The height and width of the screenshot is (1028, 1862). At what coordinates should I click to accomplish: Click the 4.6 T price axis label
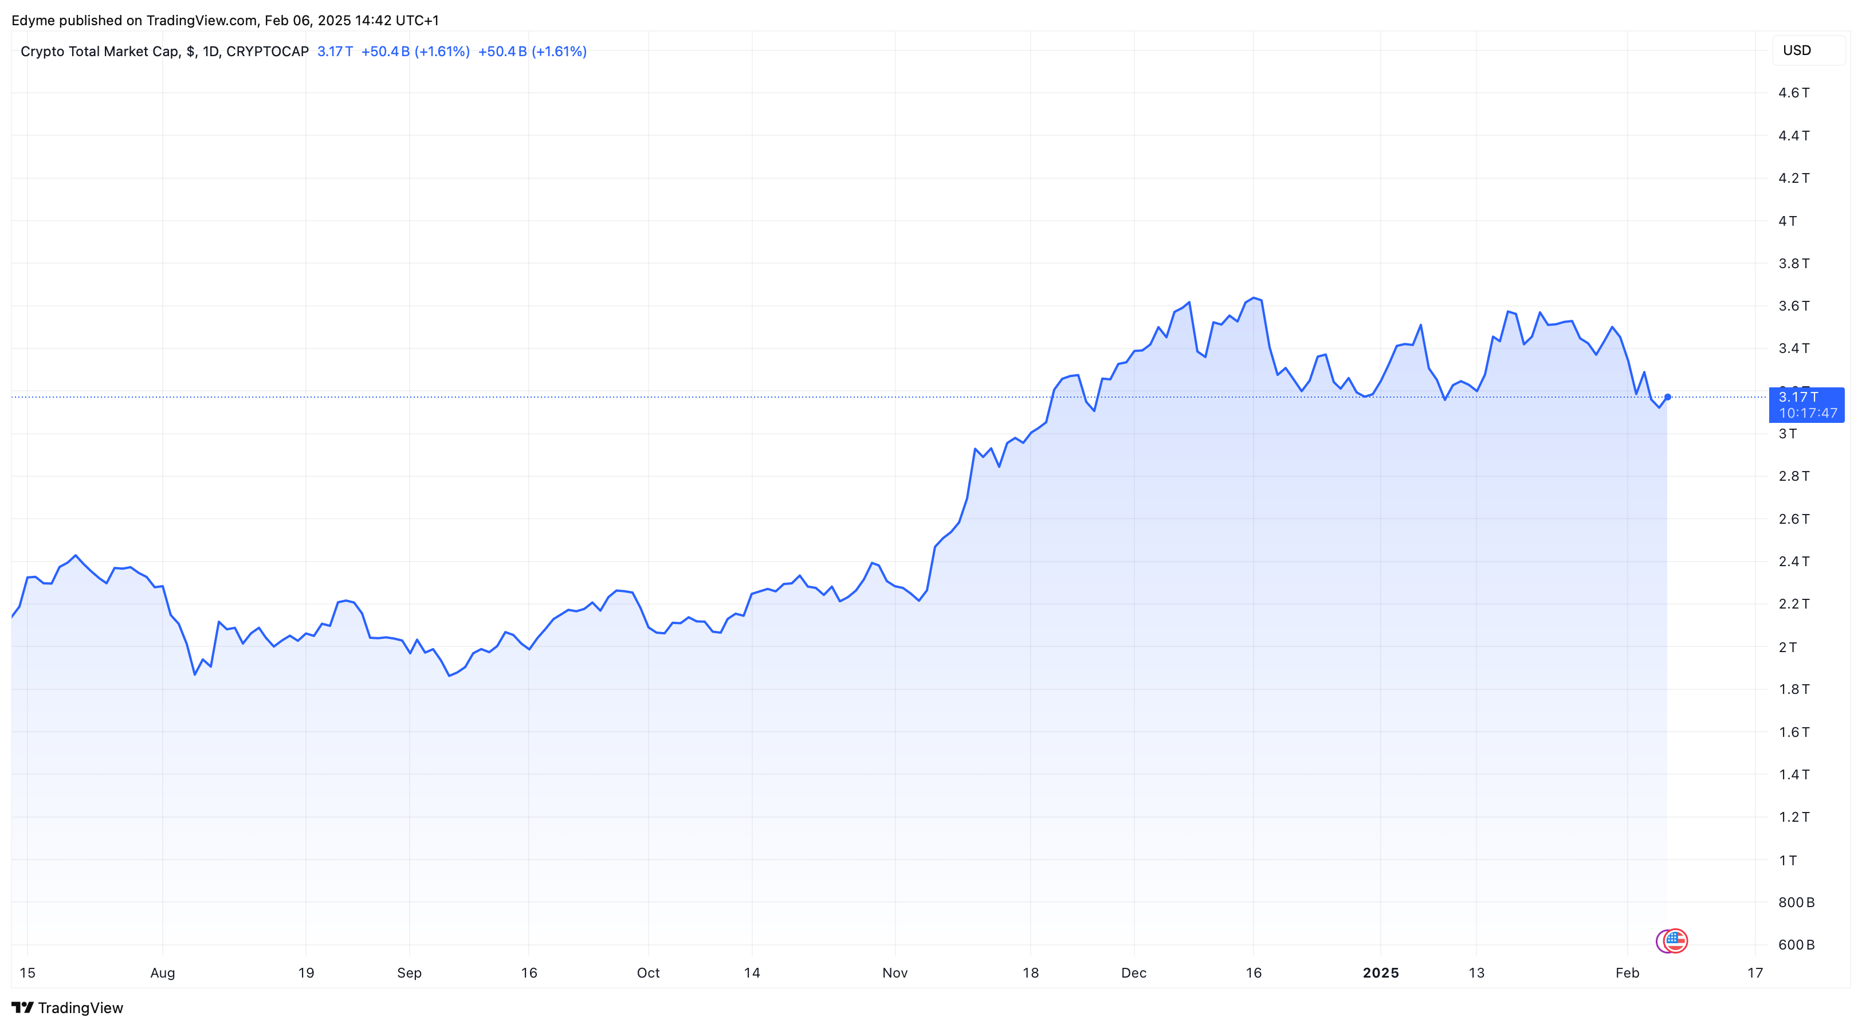point(1794,92)
